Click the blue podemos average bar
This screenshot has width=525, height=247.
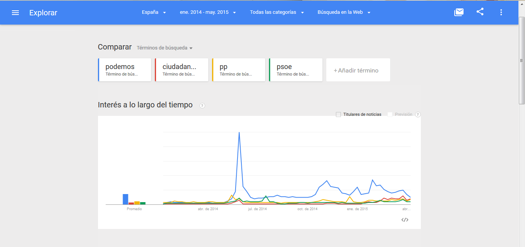125,199
